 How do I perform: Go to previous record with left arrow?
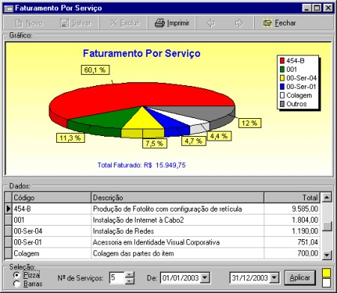click(x=211, y=23)
